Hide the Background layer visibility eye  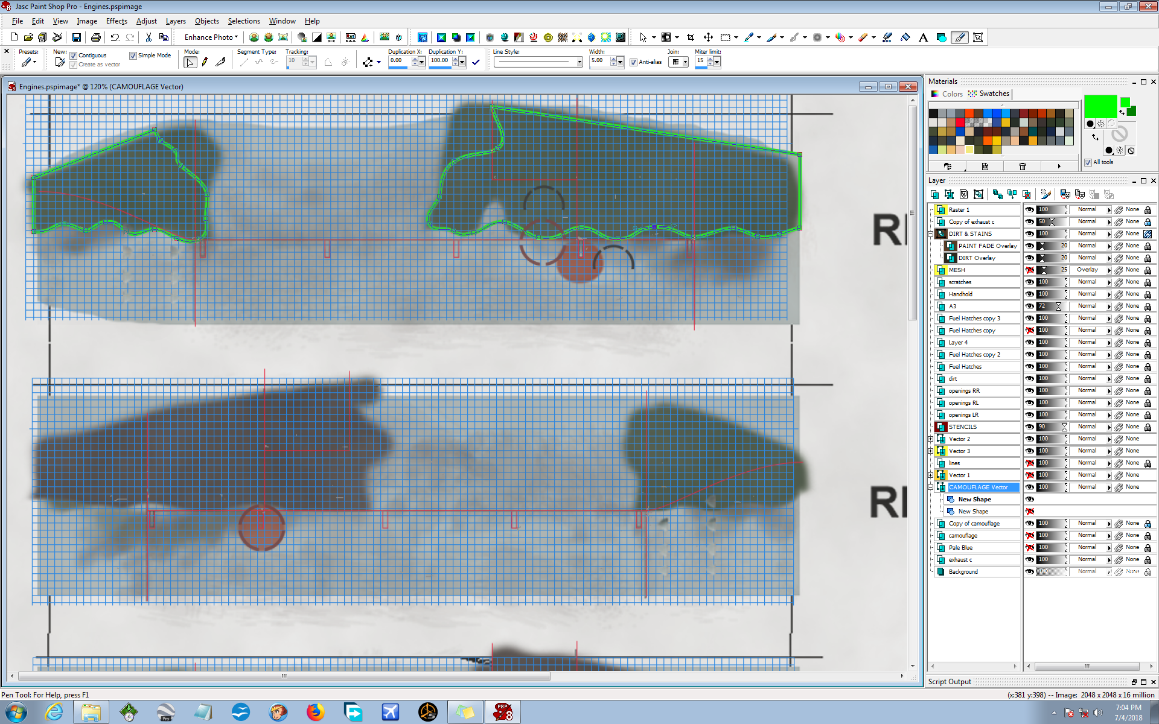tap(1030, 571)
